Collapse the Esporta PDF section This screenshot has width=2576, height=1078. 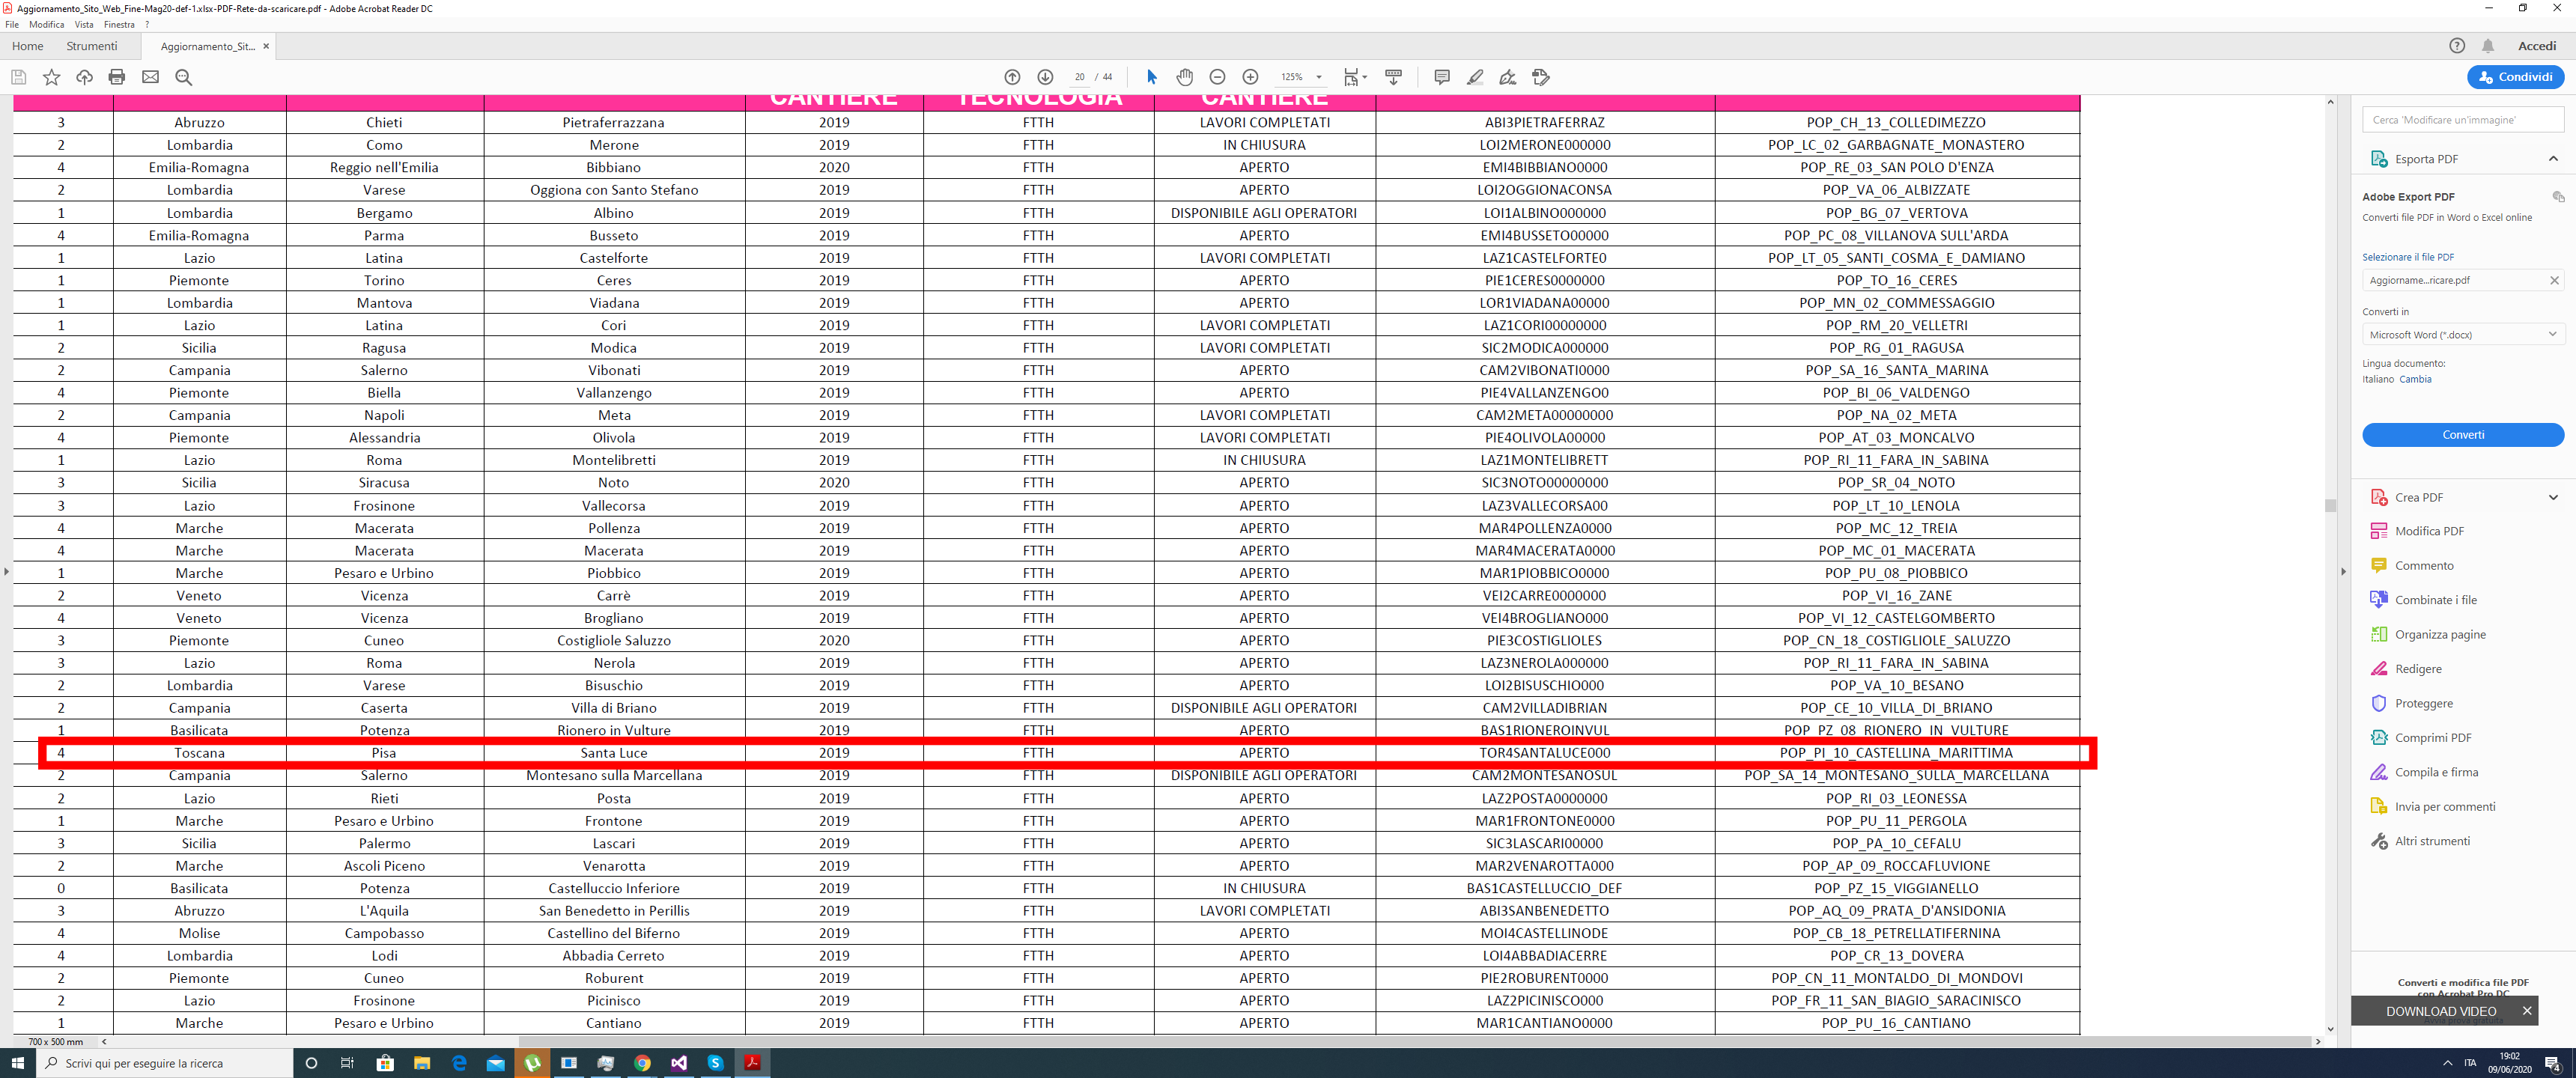2552,159
